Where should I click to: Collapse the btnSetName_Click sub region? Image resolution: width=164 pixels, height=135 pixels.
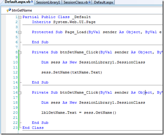20,52
